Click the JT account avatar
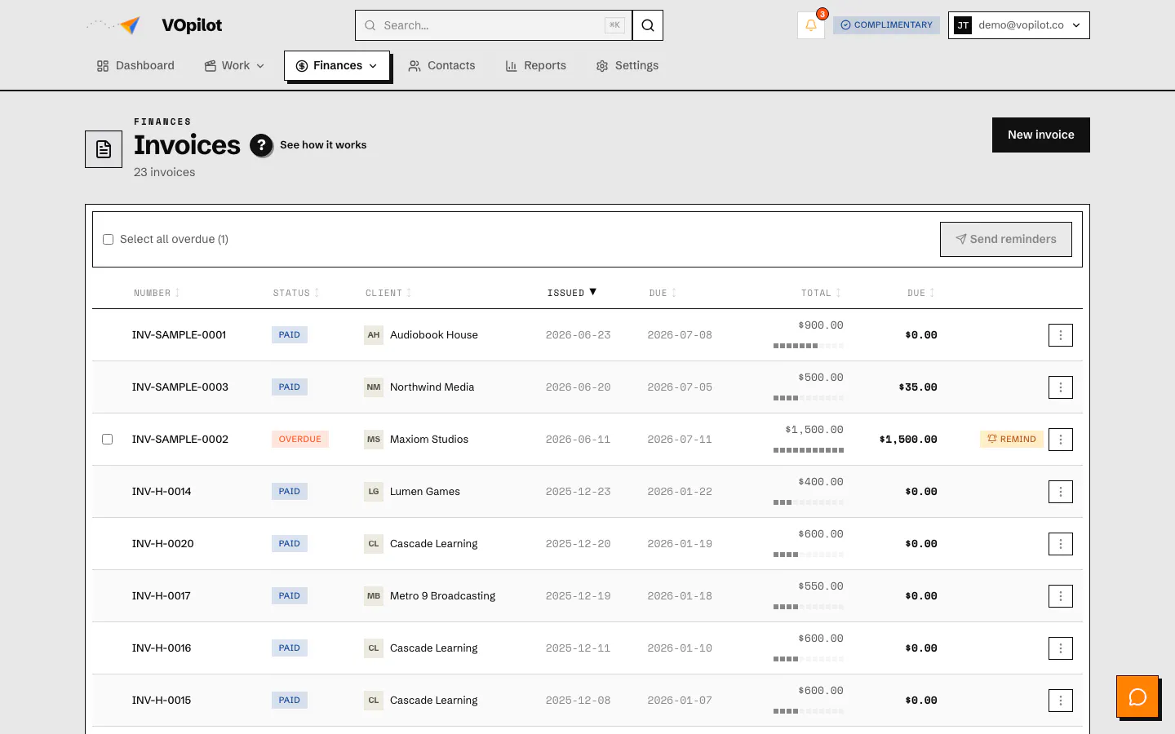This screenshot has width=1175, height=734. click(x=963, y=25)
